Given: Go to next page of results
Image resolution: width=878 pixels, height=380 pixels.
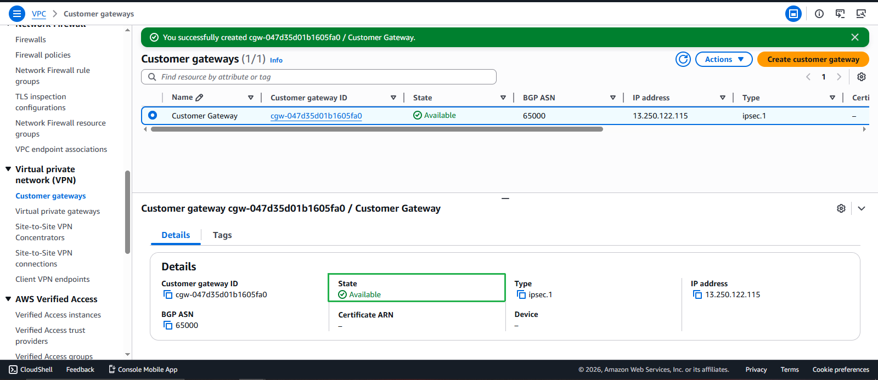Looking at the screenshot, I should (x=839, y=77).
